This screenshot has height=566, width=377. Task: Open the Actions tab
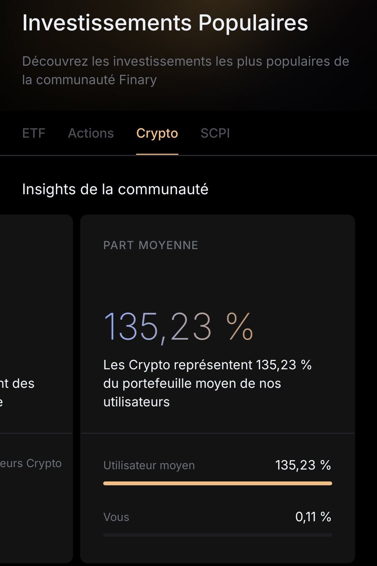click(91, 133)
